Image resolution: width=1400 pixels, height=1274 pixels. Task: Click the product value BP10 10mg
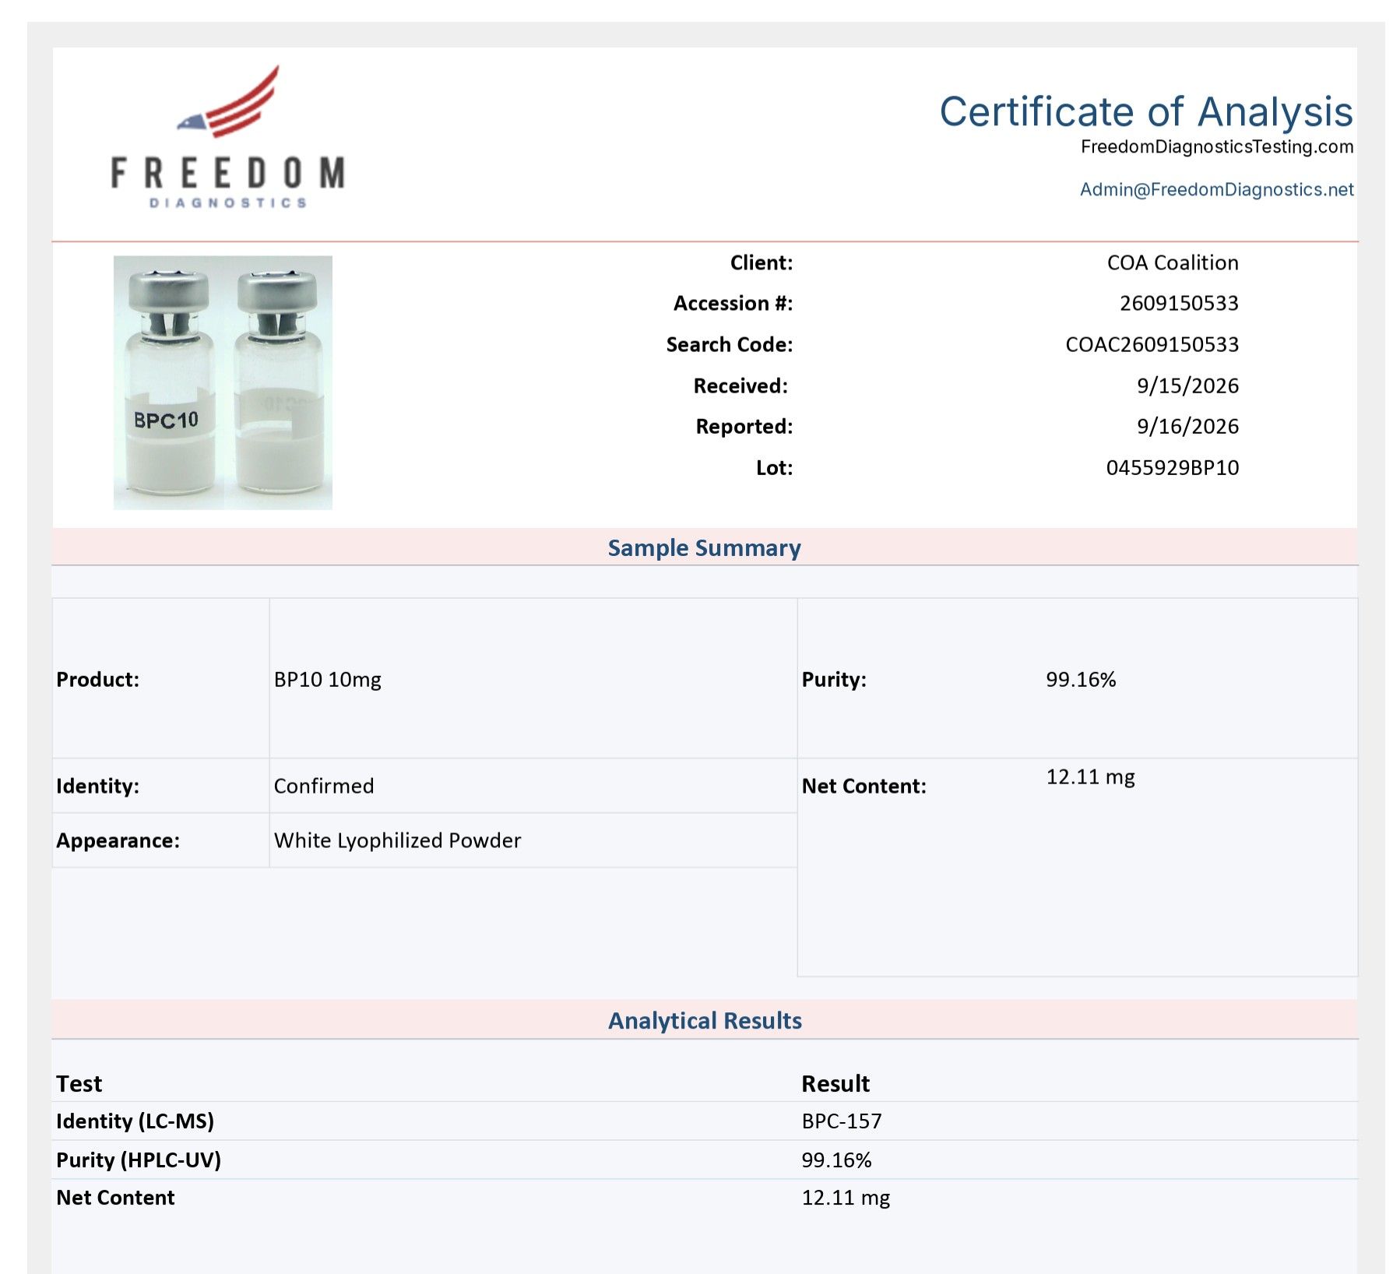click(328, 679)
